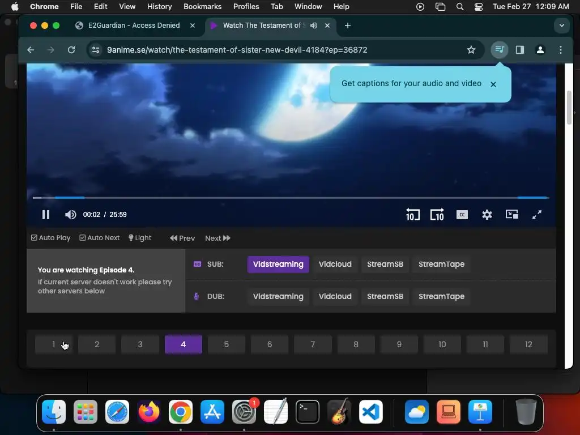Enable picture-in-picture mode
This screenshot has height=435, width=580.
point(512,215)
